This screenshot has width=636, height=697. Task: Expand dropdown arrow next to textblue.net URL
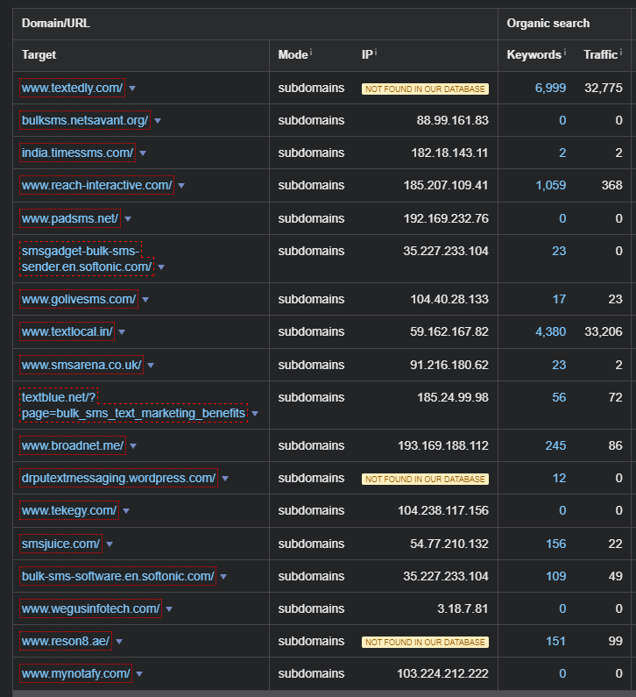(x=255, y=414)
